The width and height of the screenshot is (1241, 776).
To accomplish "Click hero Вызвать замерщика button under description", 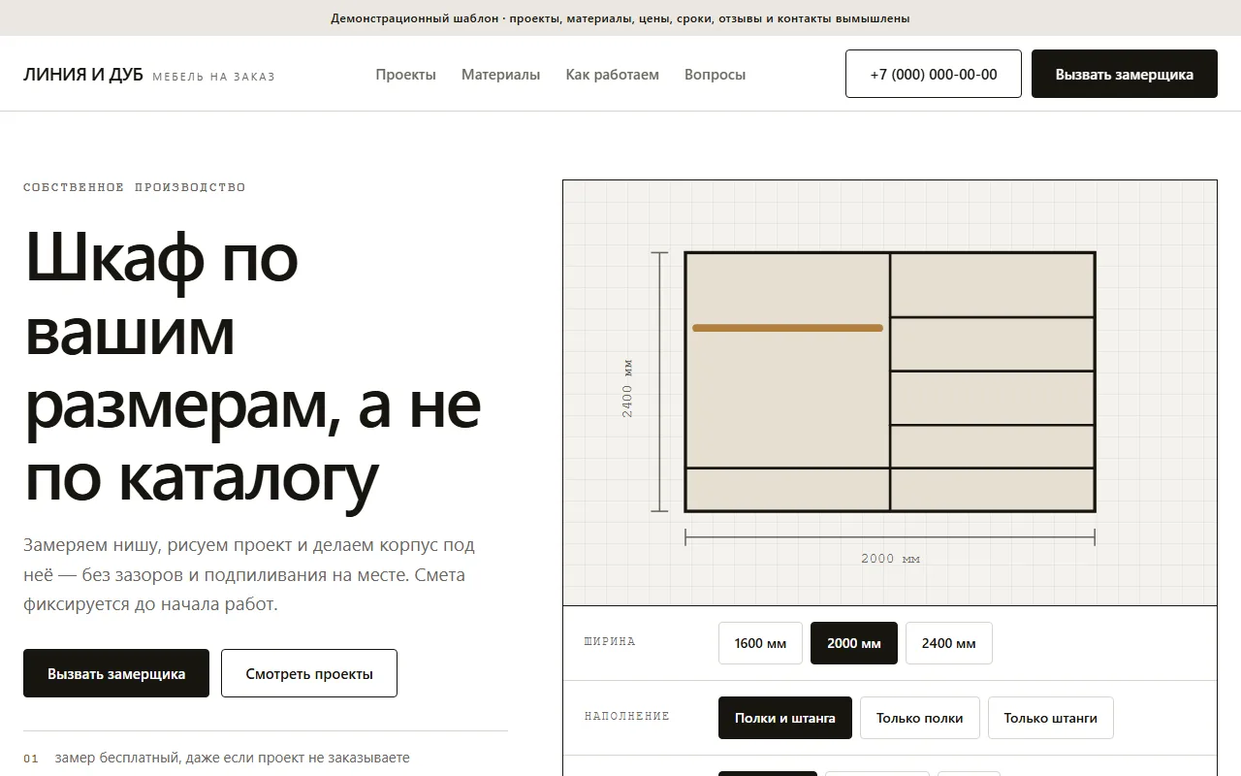I will pos(116,673).
